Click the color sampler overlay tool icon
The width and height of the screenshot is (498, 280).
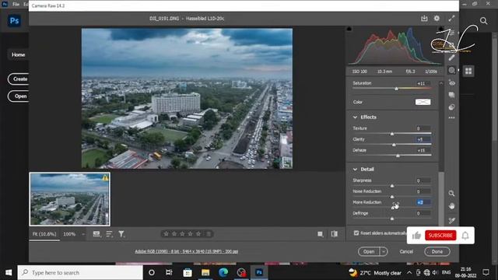coord(451,220)
